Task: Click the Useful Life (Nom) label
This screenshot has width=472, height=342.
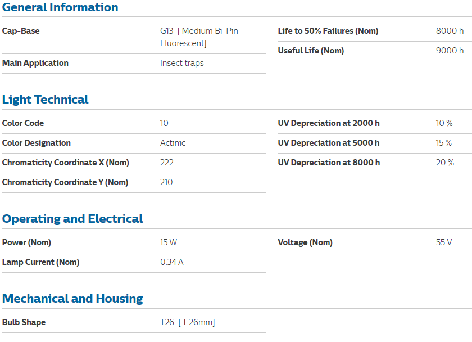Action: 311,51
